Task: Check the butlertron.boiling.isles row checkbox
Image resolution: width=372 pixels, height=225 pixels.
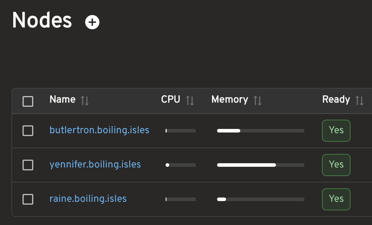Action: (x=28, y=131)
